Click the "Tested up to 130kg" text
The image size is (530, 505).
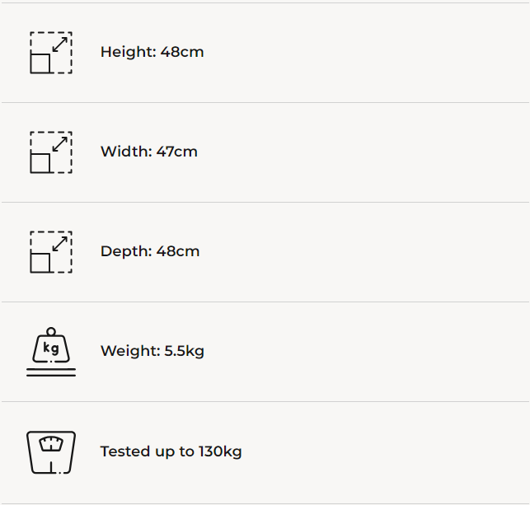171,451
